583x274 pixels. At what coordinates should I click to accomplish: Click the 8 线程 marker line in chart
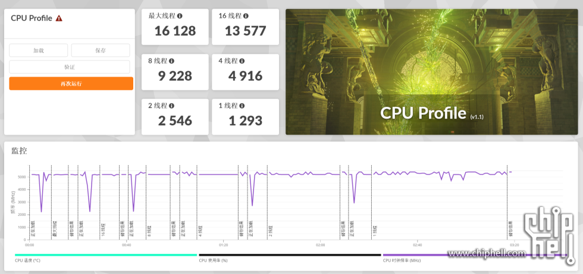click(x=146, y=202)
